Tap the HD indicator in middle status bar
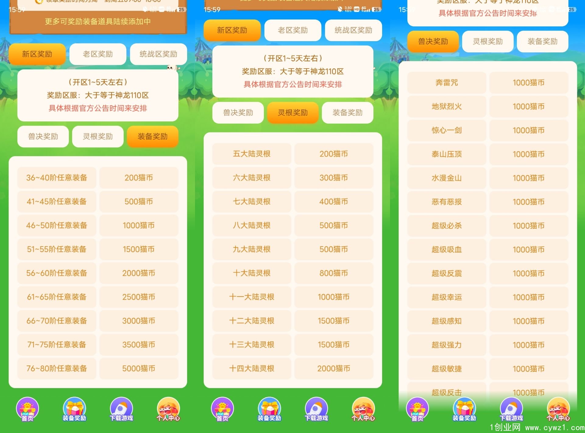 356,9
